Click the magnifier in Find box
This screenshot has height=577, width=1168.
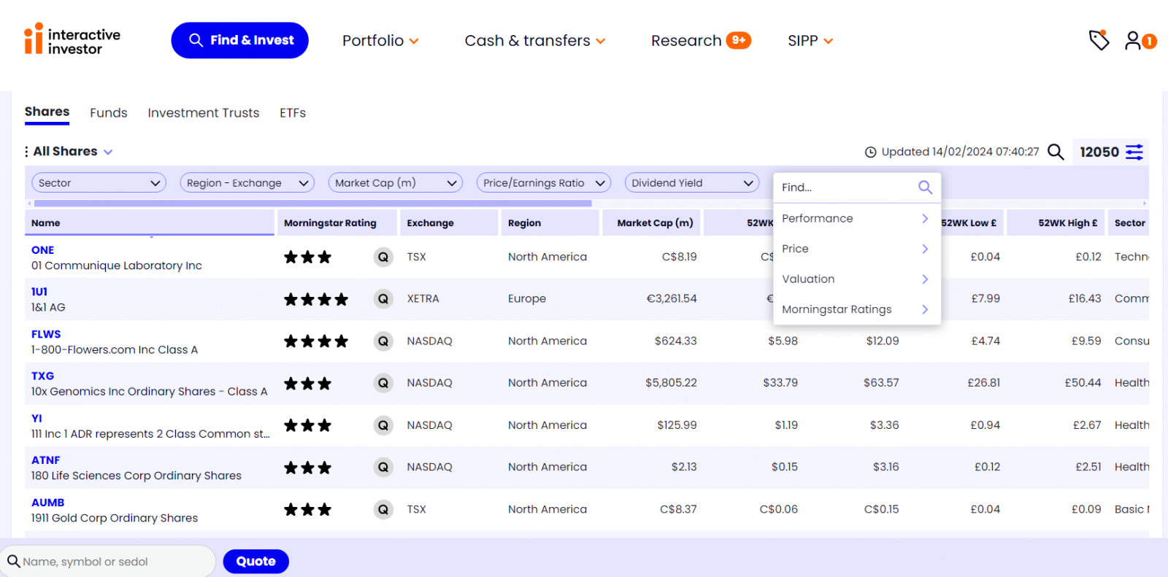click(x=925, y=187)
